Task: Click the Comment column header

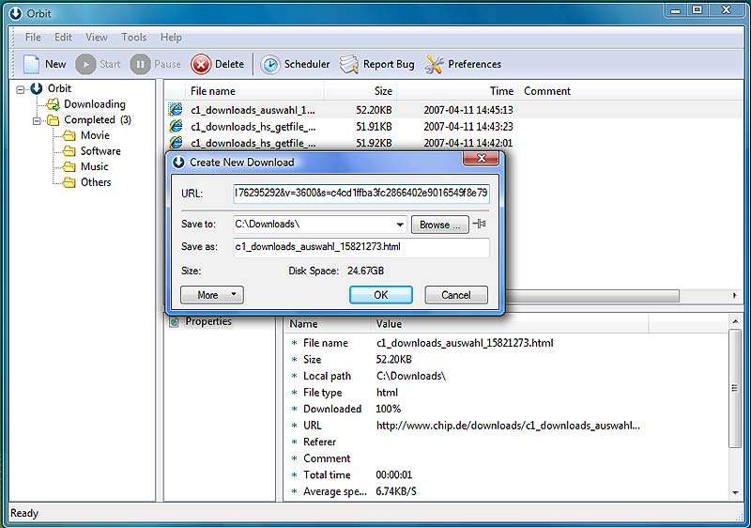Action: click(547, 91)
